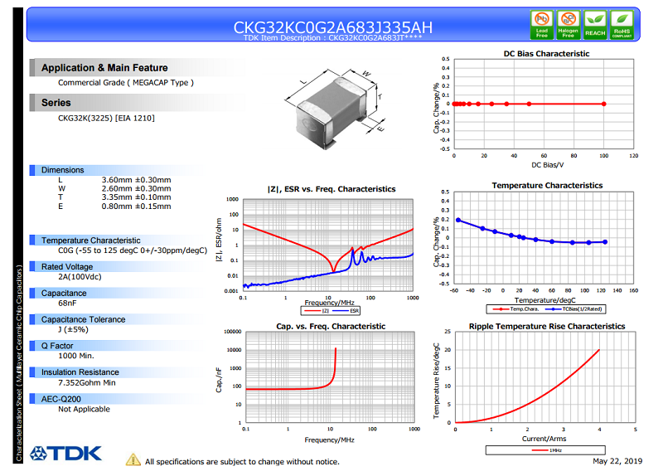The width and height of the screenshot is (663, 476).
Task: Click the Dimensions heading
Action: tap(63, 170)
